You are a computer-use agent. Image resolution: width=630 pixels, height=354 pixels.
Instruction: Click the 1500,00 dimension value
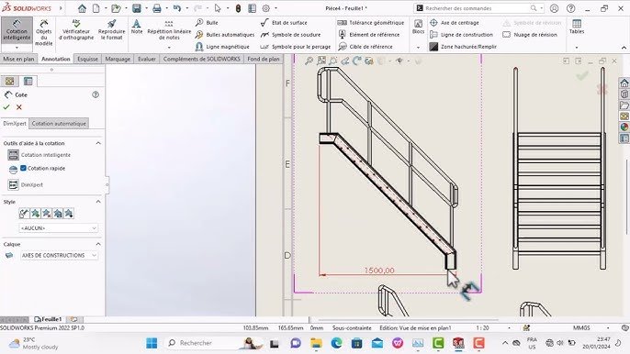(379, 271)
